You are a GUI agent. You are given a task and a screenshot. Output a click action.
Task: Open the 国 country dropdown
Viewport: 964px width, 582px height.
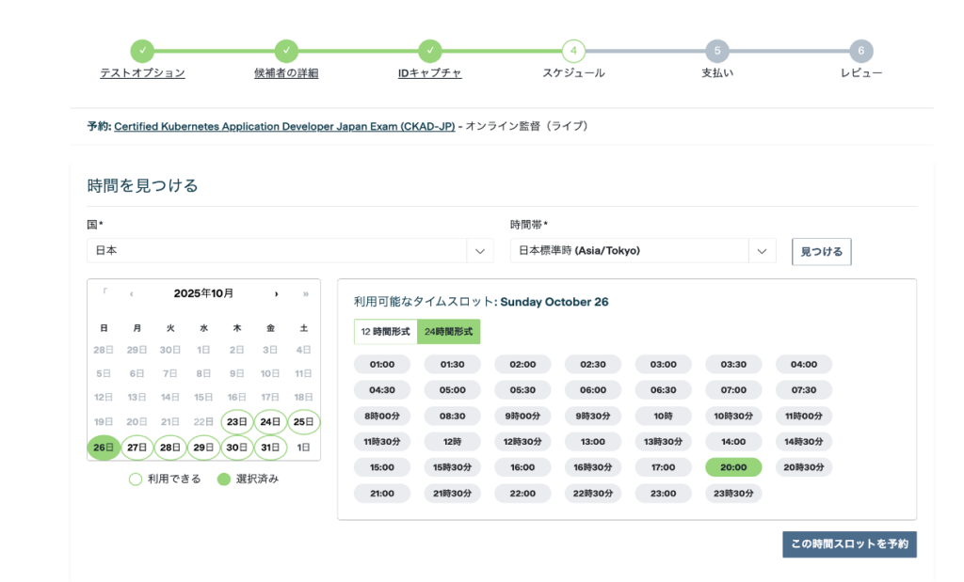(290, 251)
